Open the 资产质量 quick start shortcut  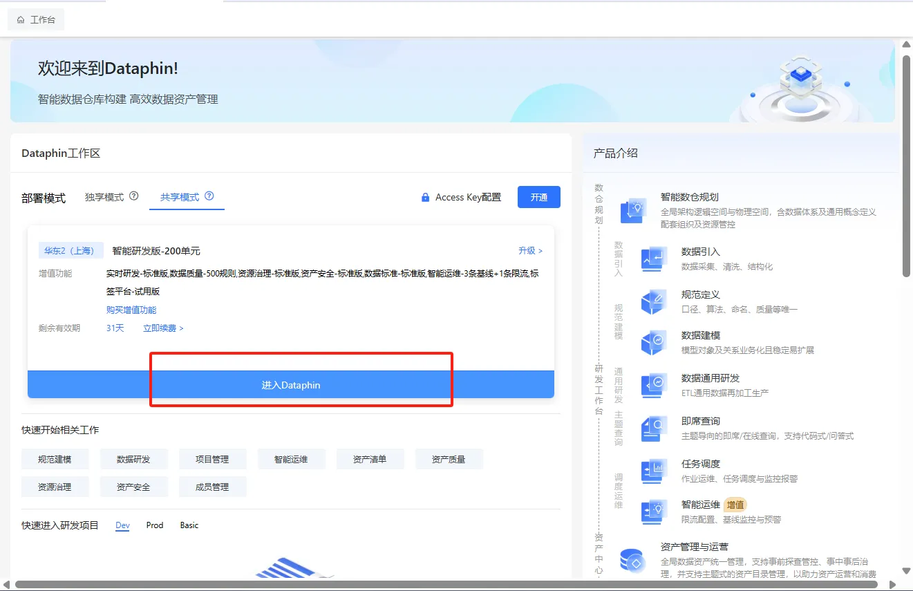[449, 459]
